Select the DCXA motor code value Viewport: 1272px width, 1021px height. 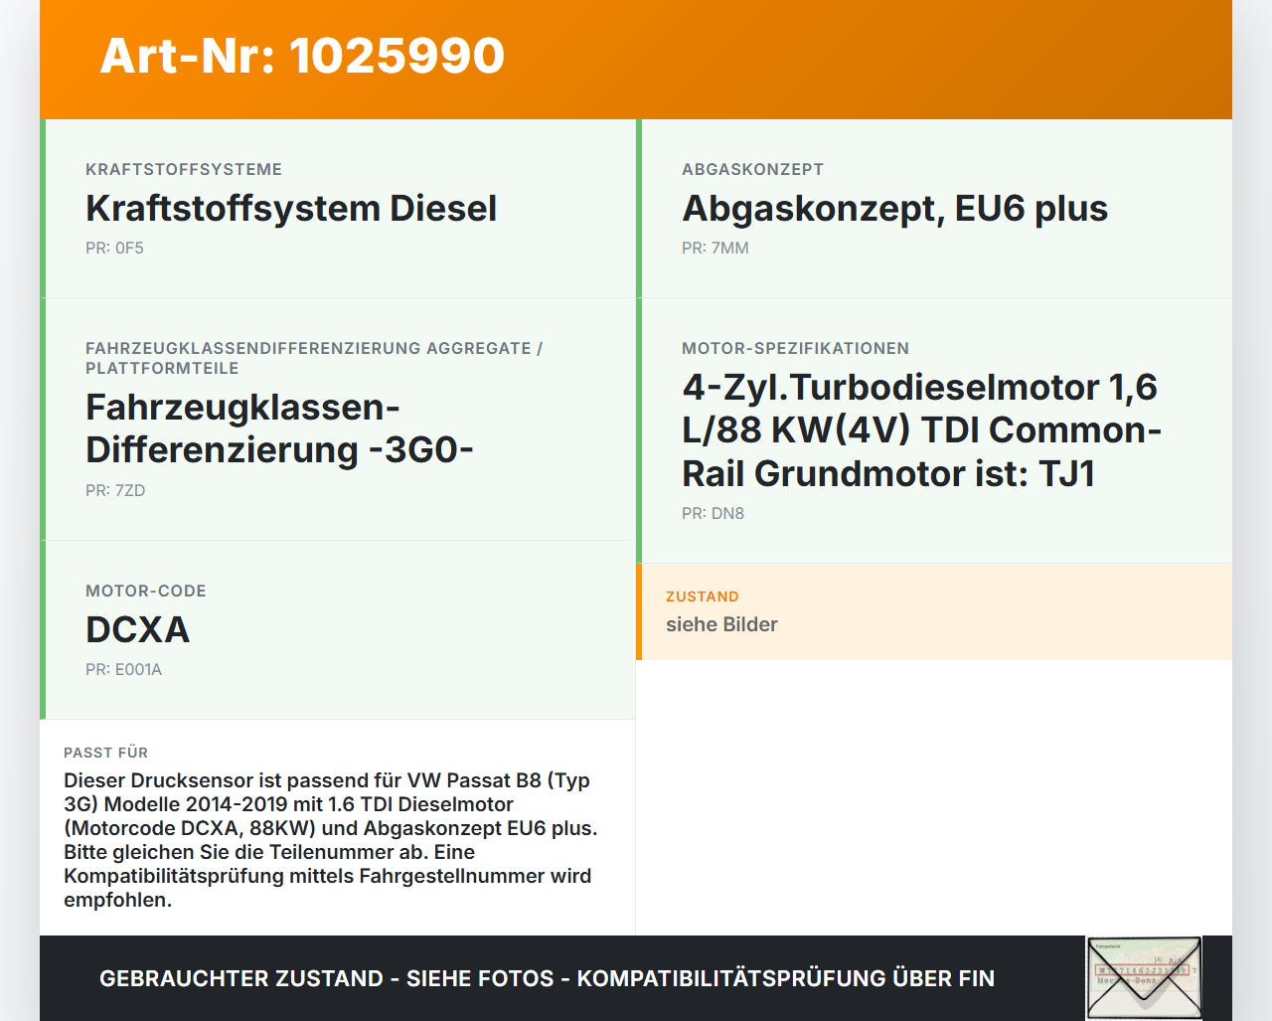click(x=137, y=630)
